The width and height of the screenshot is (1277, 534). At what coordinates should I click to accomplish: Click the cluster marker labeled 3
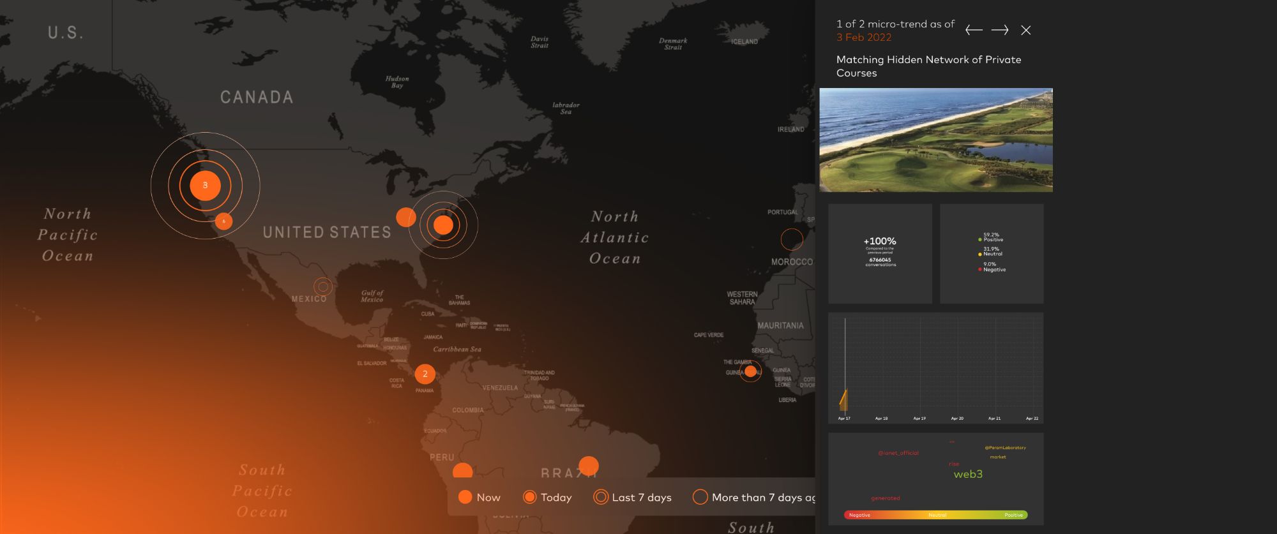click(205, 186)
